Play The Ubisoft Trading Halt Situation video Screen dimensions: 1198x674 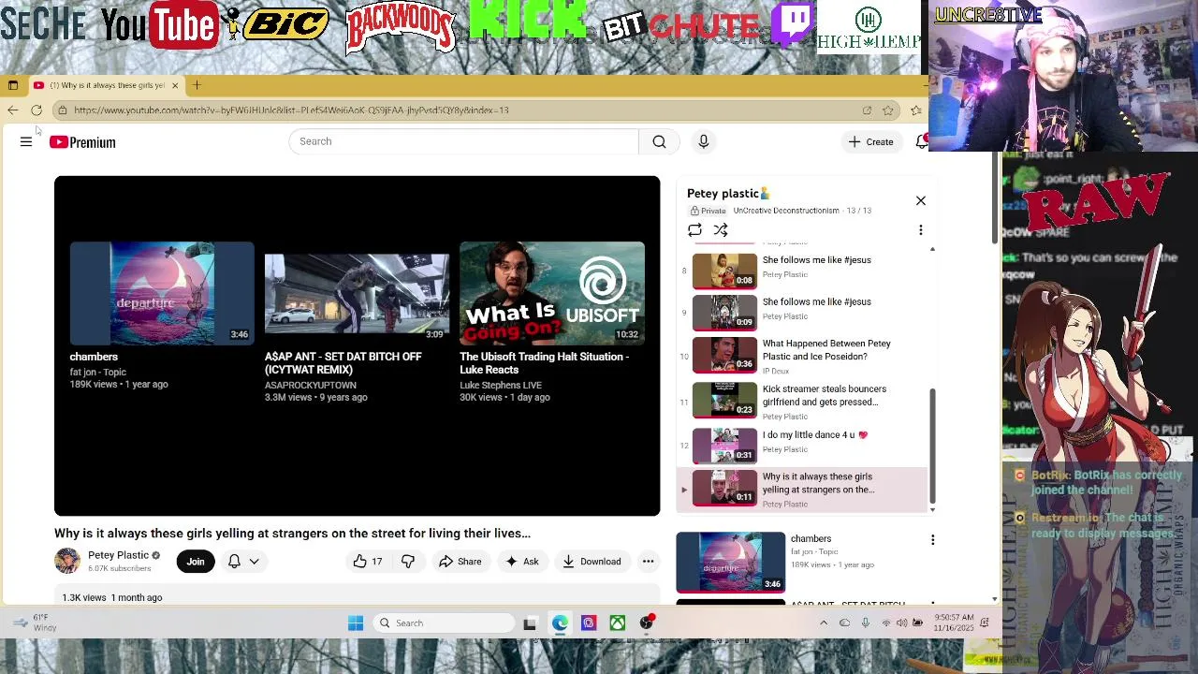[x=551, y=293]
